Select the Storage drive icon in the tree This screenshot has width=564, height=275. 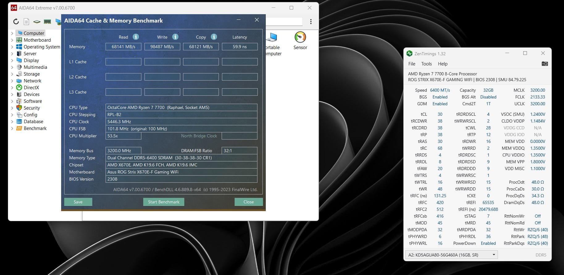(x=19, y=74)
